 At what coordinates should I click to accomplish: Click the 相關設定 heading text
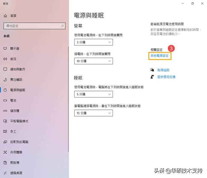pos(156,50)
